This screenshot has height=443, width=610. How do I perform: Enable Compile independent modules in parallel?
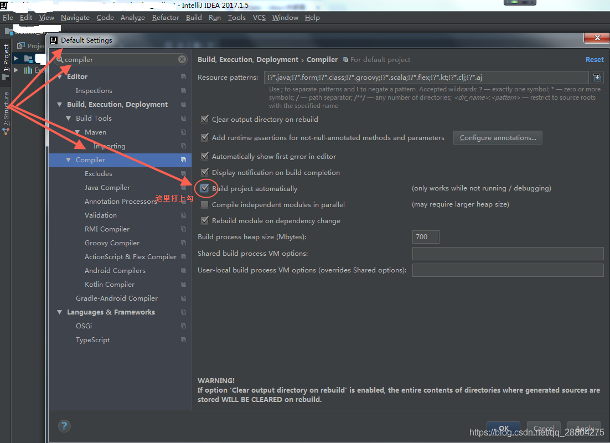[x=205, y=204]
